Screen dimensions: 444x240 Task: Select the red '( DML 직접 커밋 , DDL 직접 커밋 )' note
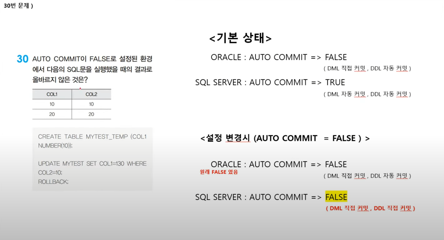(370, 208)
